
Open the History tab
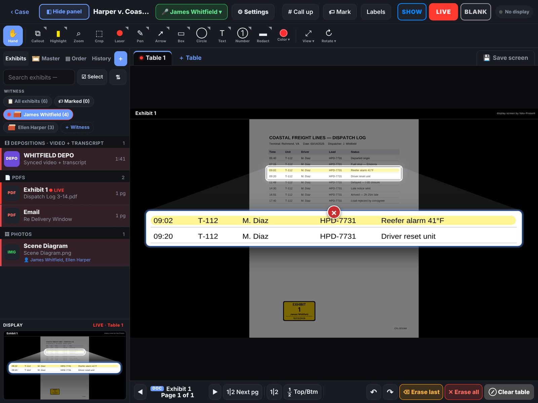coord(101,58)
